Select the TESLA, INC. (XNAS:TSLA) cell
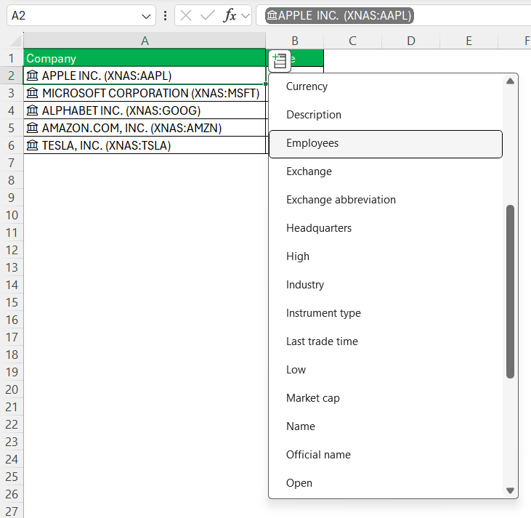Screen dimensions: 531x518 (145, 145)
